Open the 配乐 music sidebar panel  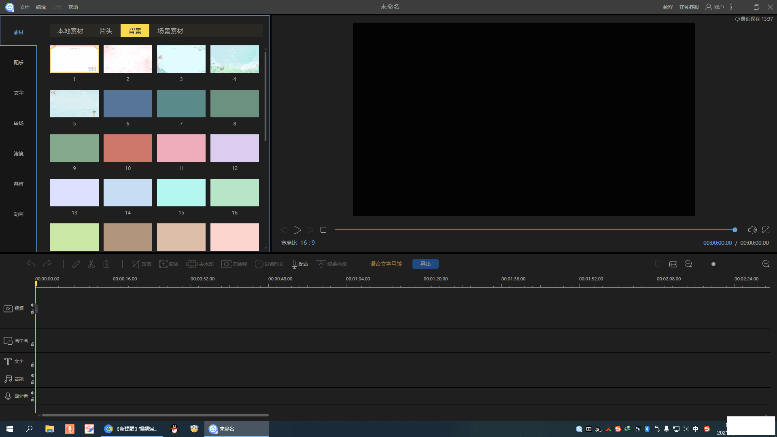coord(19,63)
